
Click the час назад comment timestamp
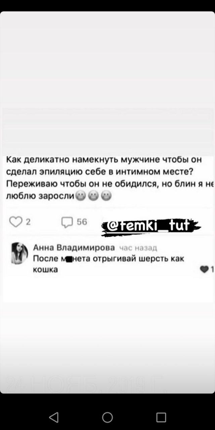point(138,248)
